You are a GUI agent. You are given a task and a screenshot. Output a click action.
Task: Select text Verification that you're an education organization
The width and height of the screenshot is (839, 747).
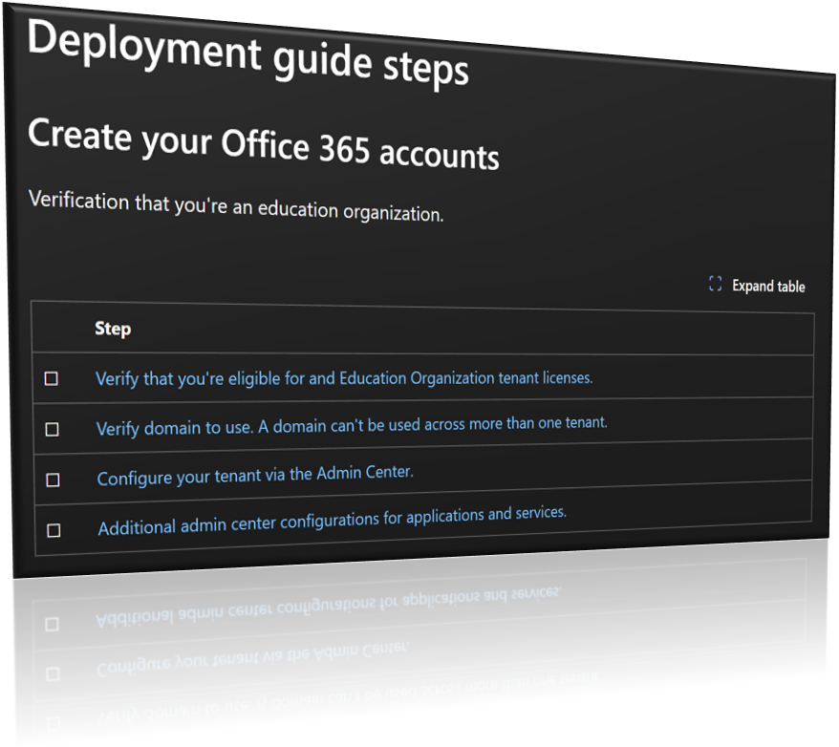(x=236, y=206)
